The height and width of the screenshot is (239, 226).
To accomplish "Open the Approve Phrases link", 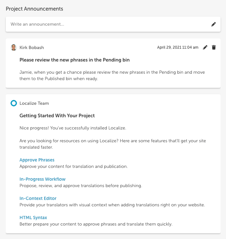I will coord(37,160).
